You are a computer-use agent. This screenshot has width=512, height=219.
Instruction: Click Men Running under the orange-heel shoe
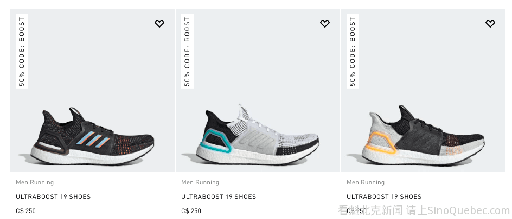pyautogui.click(x=366, y=182)
